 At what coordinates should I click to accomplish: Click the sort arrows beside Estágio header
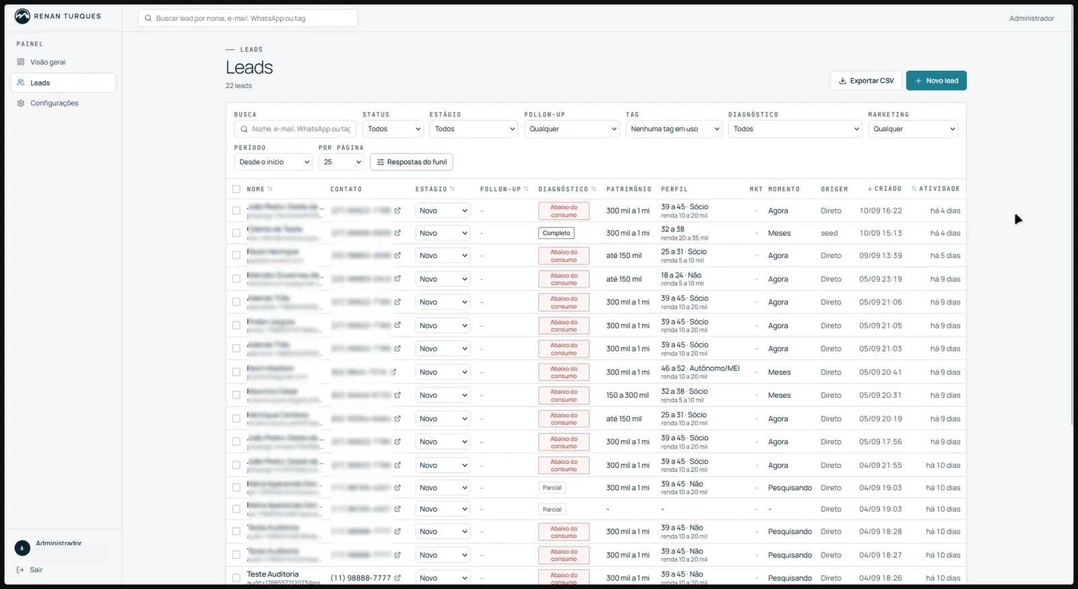point(452,189)
